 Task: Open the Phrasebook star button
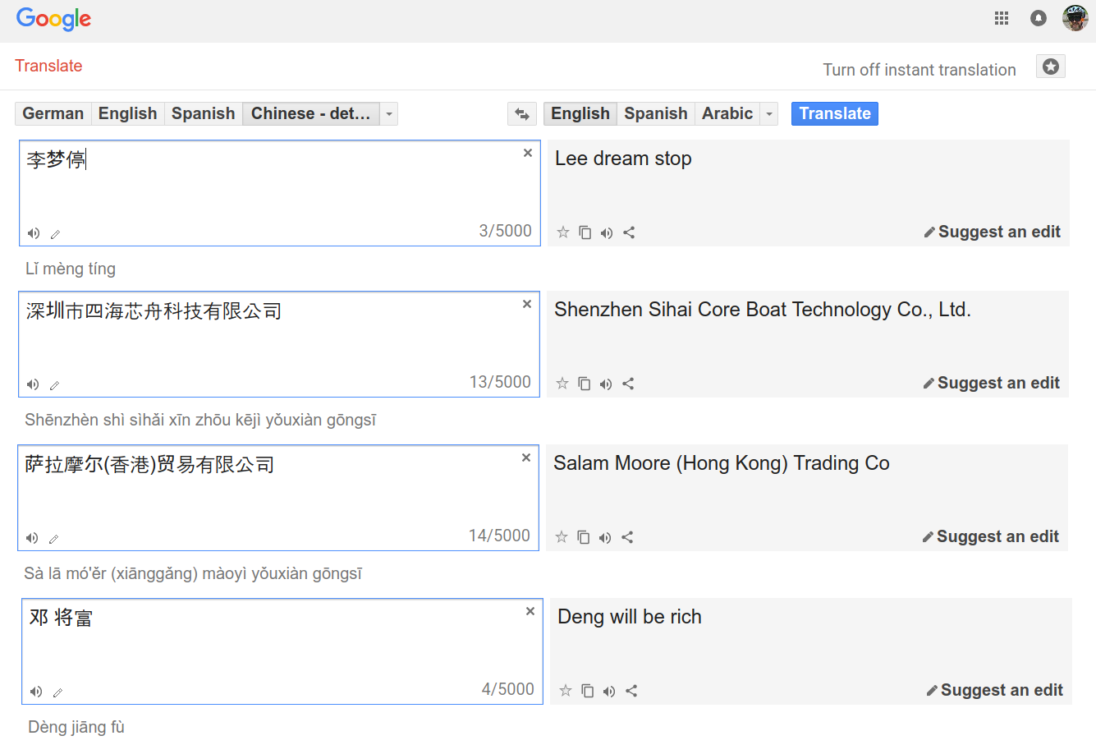1050,67
